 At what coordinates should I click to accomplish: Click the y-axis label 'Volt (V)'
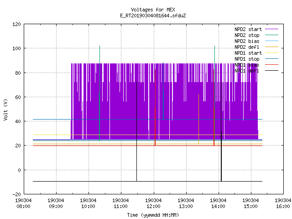(x=5, y=109)
